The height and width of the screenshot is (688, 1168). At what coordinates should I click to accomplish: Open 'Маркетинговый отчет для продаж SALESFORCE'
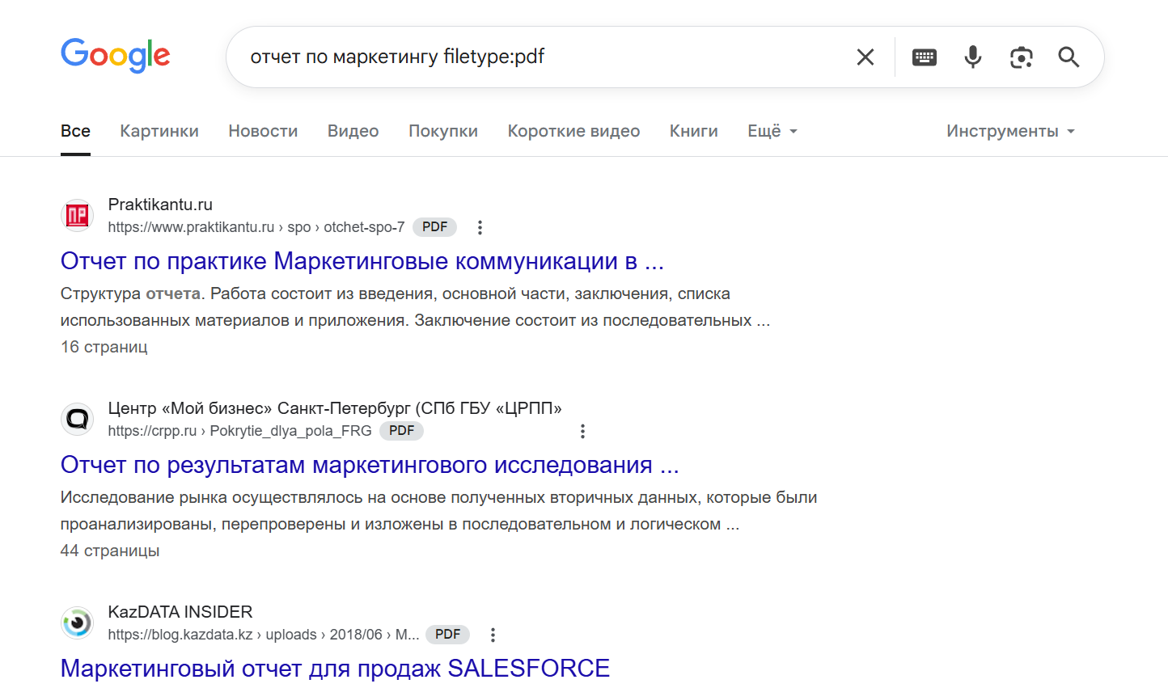(x=334, y=668)
